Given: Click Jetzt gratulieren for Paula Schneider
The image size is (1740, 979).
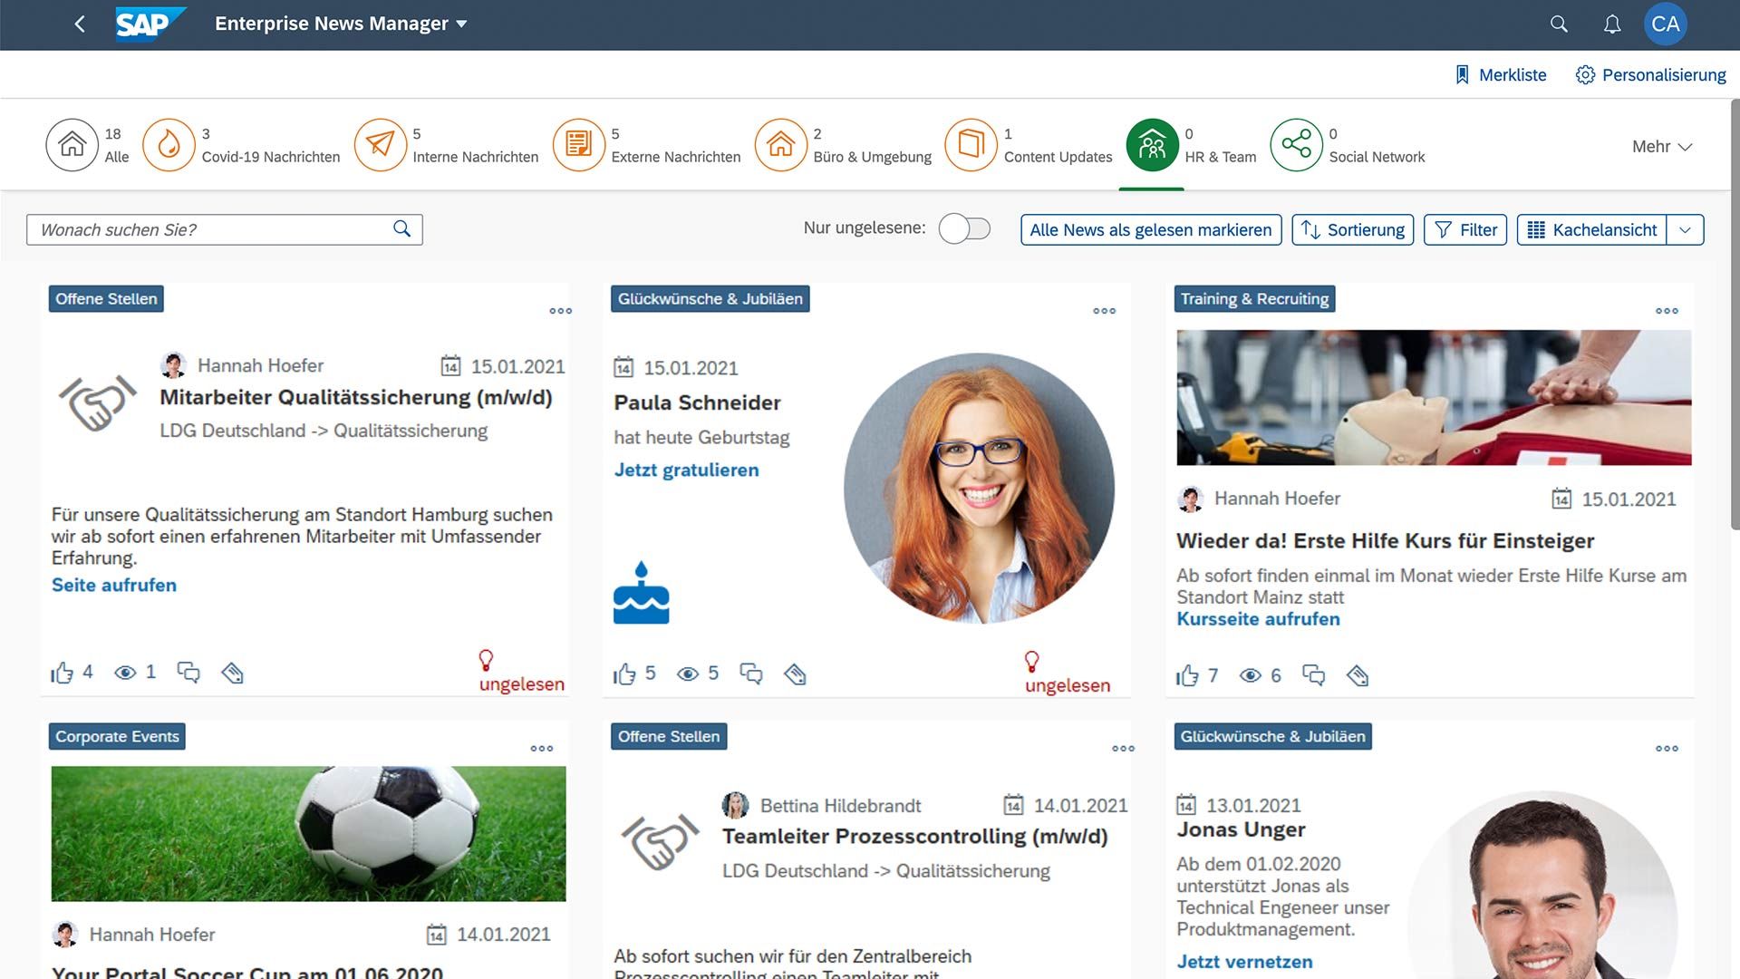Looking at the screenshot, I should (685, 470).
